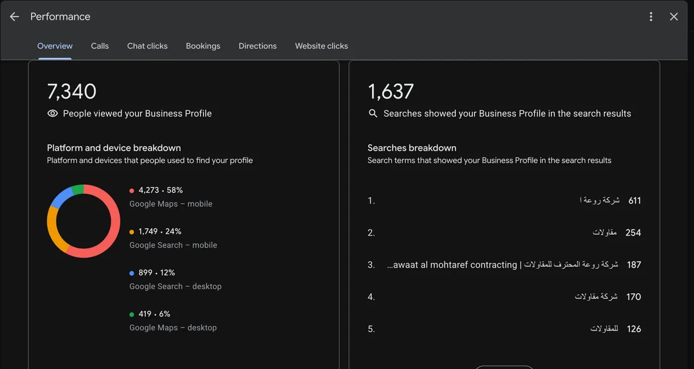This screenshot has width=694, height=369.
Task: Click the count 187 in searches list
Action: pyautogui.click(x=634, y=265)
